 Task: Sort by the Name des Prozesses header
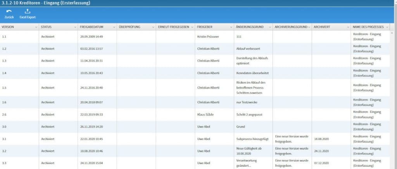point(368,27)
